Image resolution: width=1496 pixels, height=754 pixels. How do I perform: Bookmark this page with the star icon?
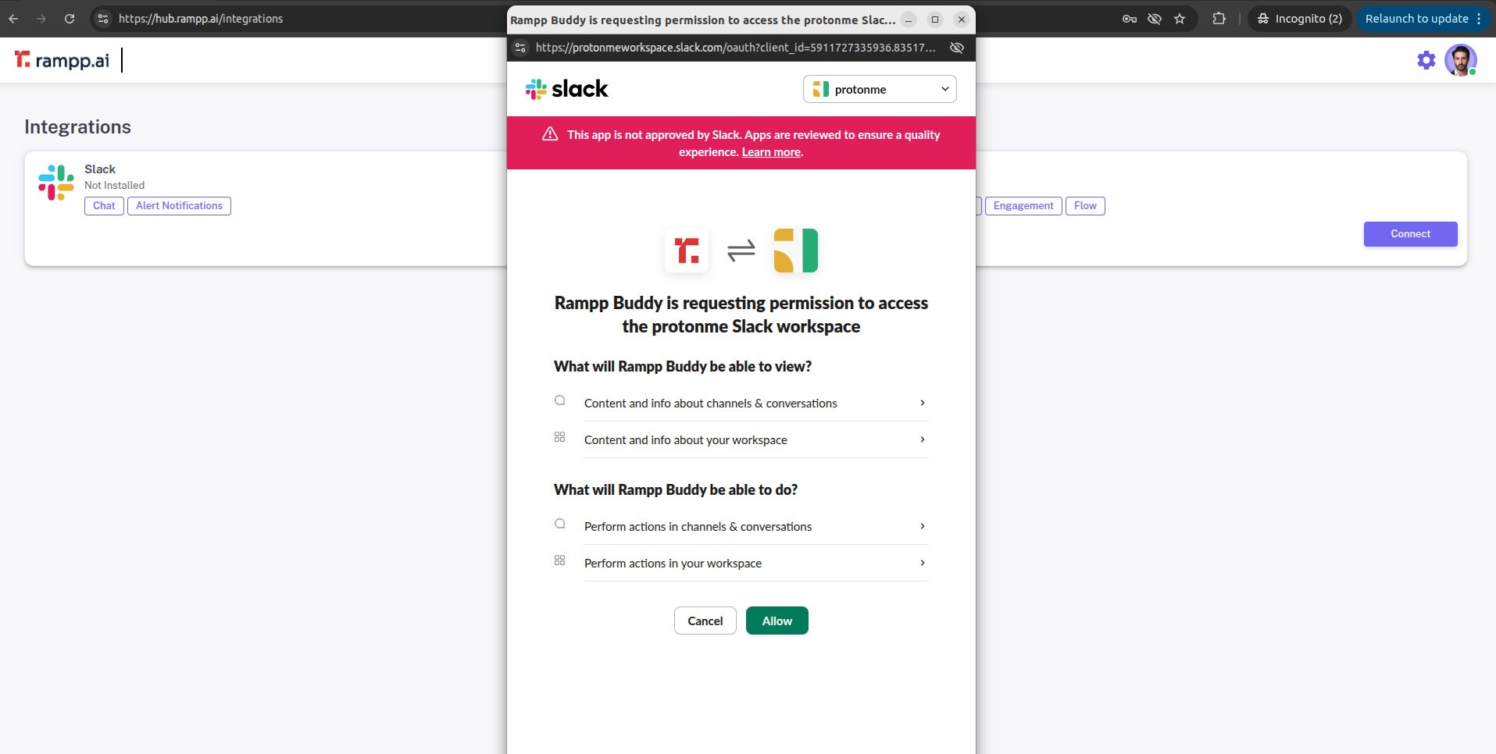(x=1179, y=19)
